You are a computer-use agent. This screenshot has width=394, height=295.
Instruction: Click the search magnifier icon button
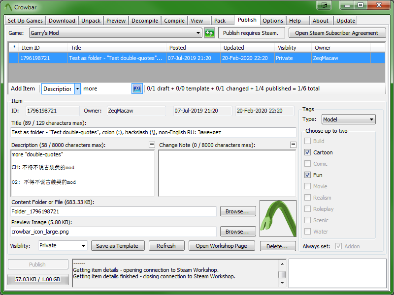pyautogui.click(x=137, y=88)
